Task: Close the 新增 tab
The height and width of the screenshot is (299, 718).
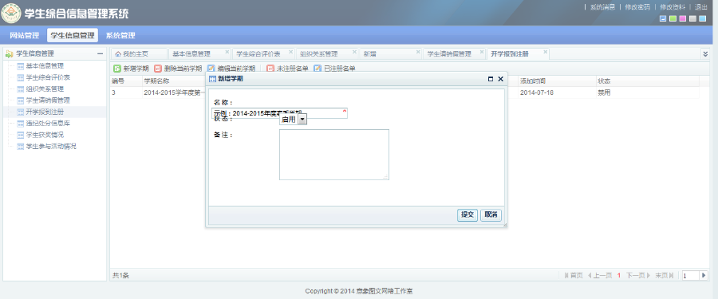Action: (418, 52)
